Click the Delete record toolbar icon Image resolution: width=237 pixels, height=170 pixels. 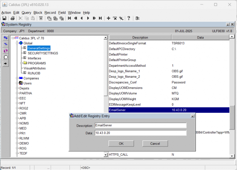coord(115,18)
